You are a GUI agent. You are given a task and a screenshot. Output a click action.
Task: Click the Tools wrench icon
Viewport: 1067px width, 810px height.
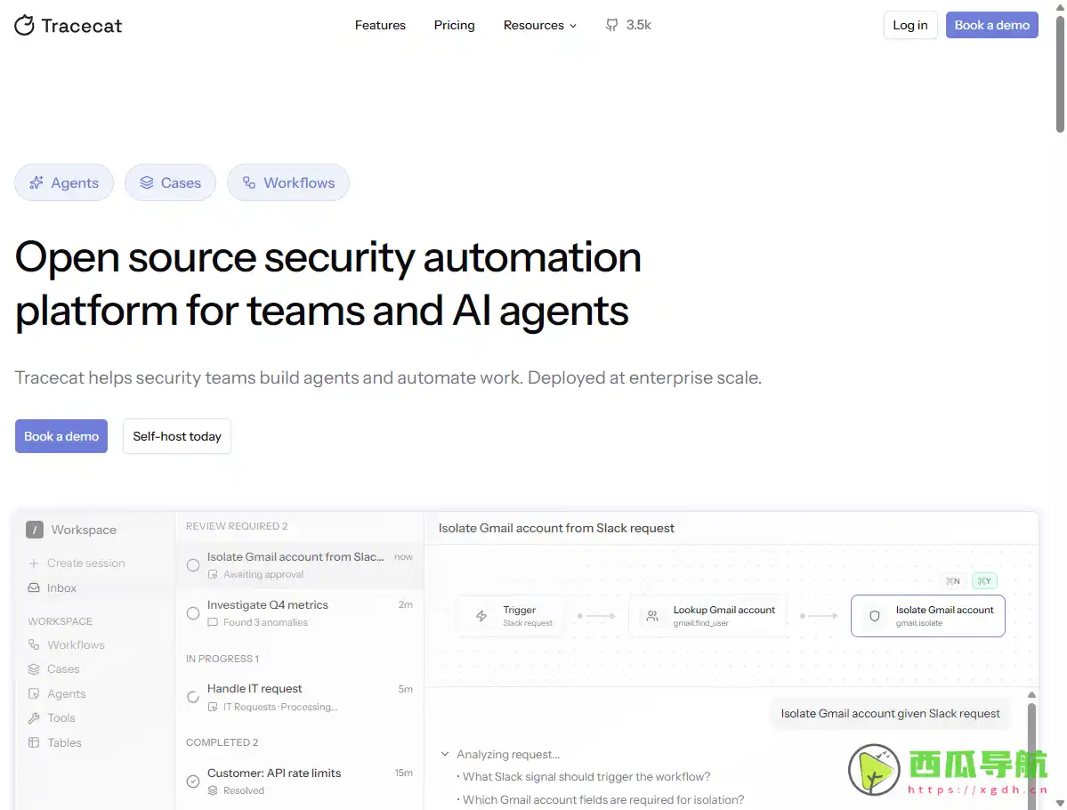click(x=34, y=718)
